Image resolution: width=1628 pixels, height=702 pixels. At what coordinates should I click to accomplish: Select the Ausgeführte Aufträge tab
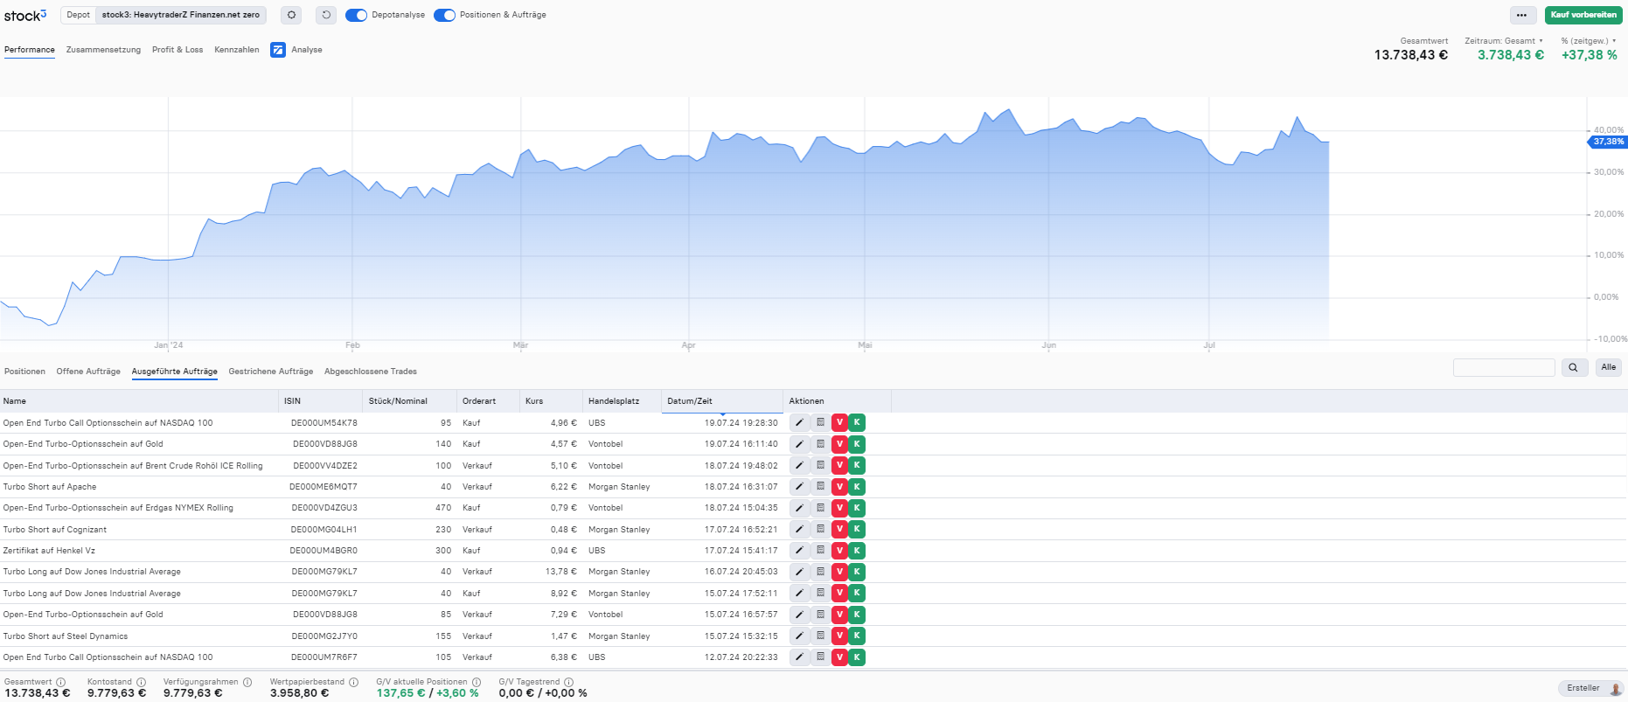pos(175,372)
